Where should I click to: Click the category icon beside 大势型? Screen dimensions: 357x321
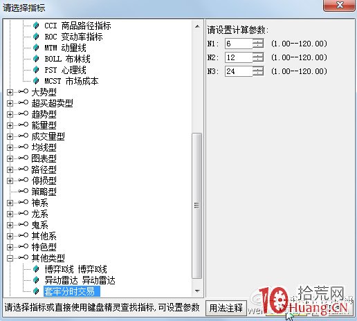coord(24,91)
